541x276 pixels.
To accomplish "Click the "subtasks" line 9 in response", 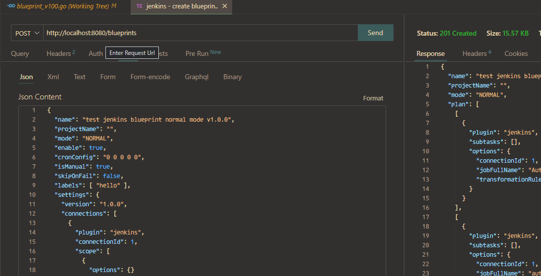I will (494, 142).
